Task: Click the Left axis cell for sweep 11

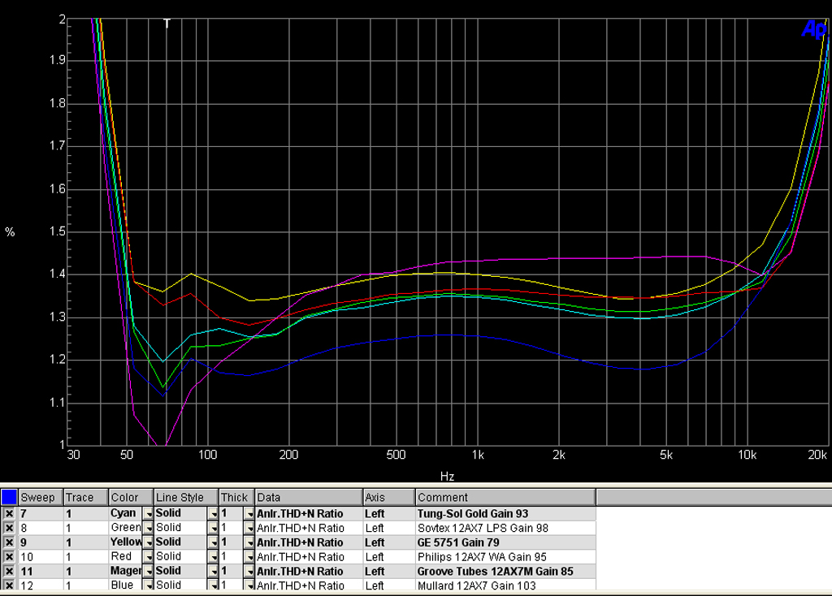Action: 389,572
